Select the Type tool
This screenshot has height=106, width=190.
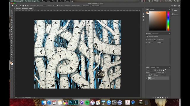[12, 48]
